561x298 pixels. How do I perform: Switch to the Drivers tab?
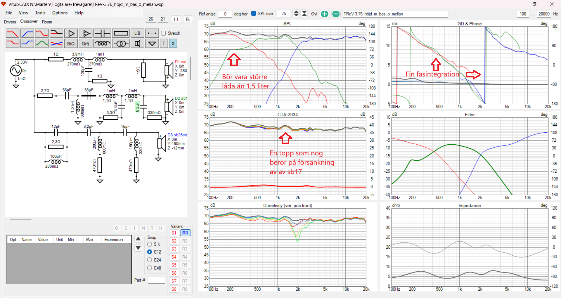(x=10, y=22)
